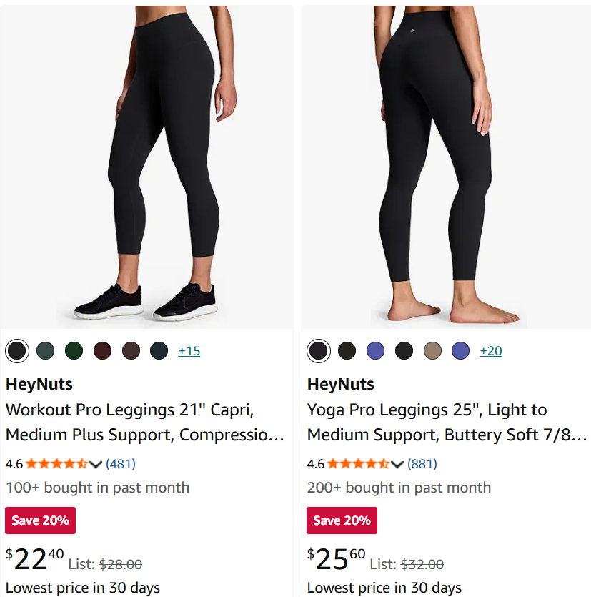Expand rating breakdown arrow for Yoga leggings
The height and width of the screenshot is (597, 591).
tap(397, 464)
